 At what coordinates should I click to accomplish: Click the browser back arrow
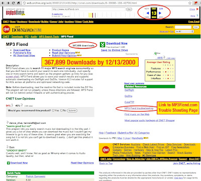pos(3,3)
